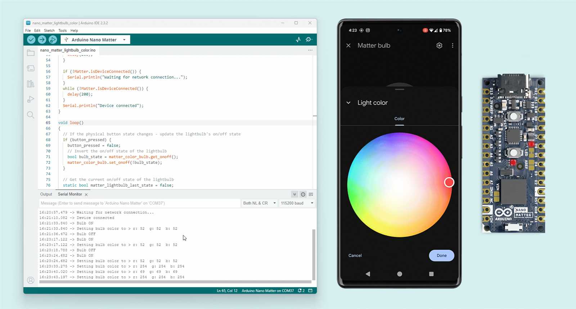Open the Sketchbook folder sidebar icon

(31, 53)
